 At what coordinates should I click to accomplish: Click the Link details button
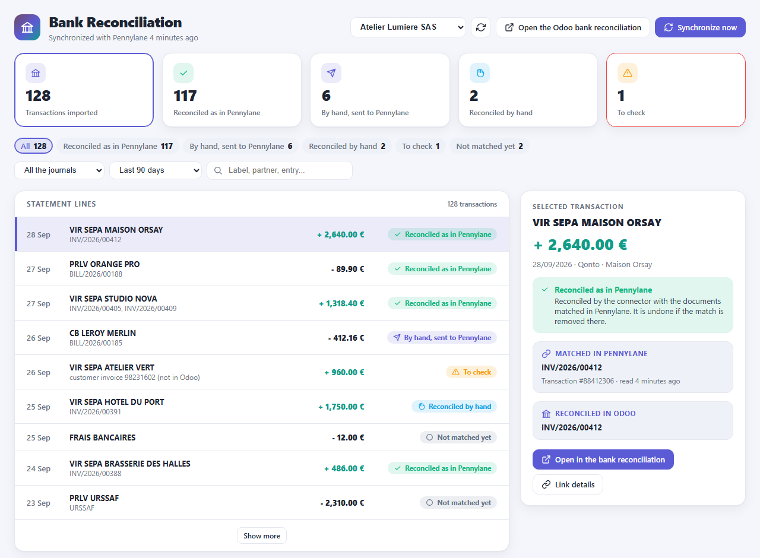568,484
